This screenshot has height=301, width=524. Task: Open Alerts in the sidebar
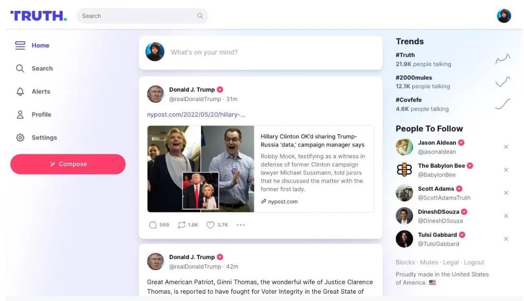point(33,92)
